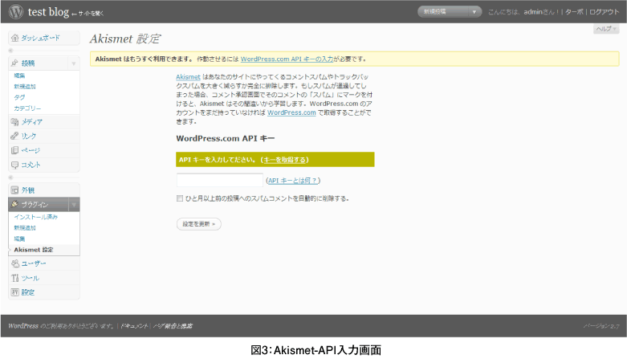Open the API キーとは何？ link
This screenshot has height=359, width=627.
[293, 181]
